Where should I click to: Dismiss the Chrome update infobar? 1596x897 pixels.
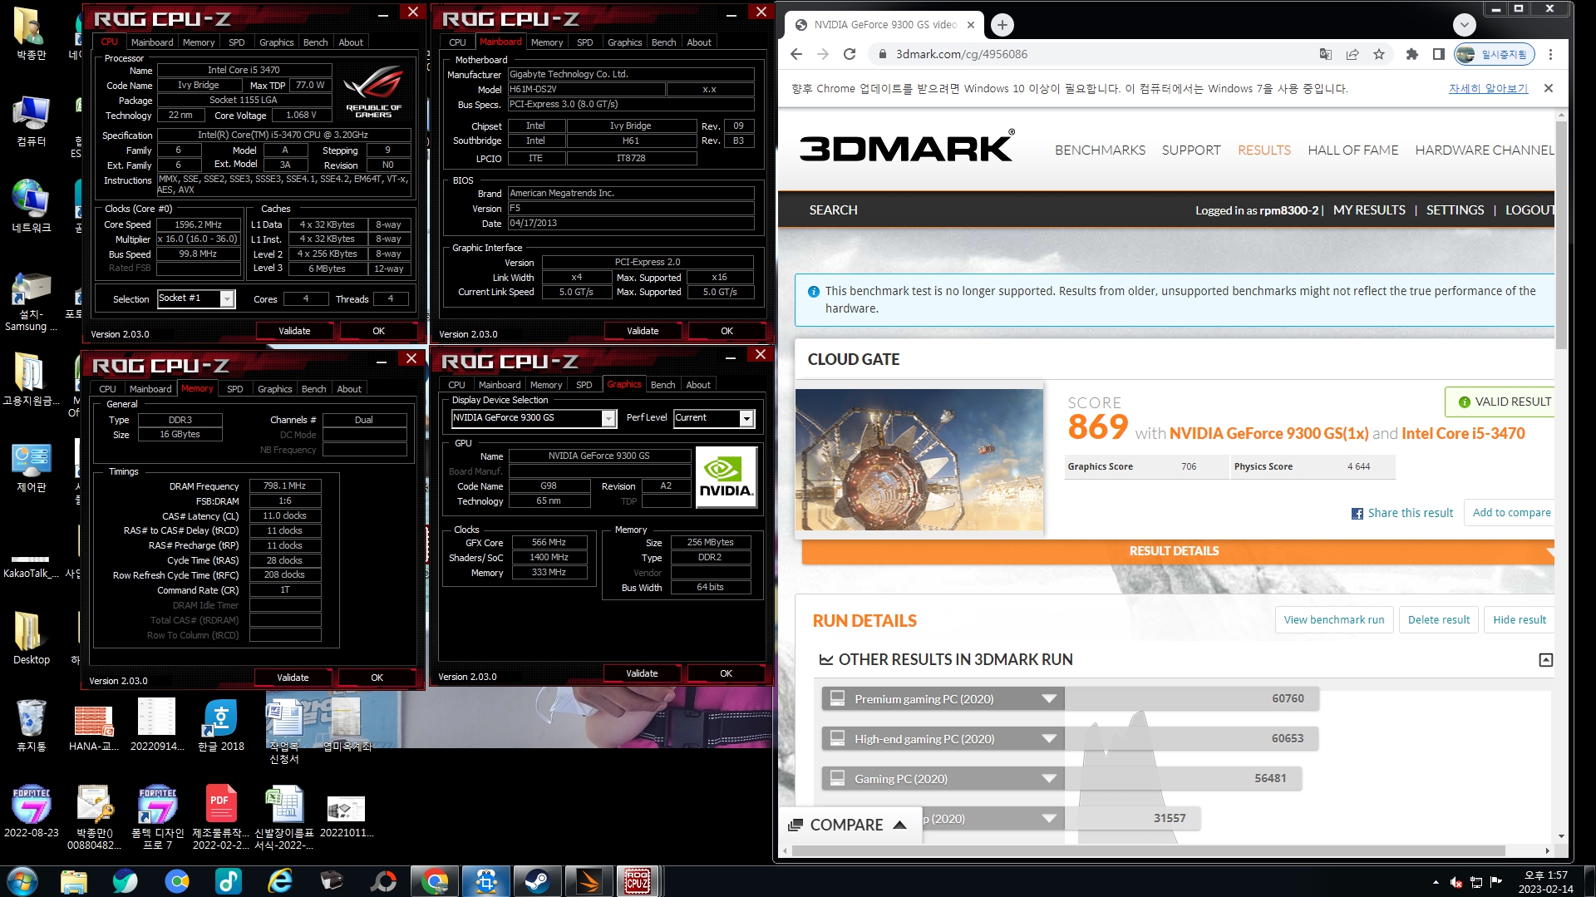1548,88
